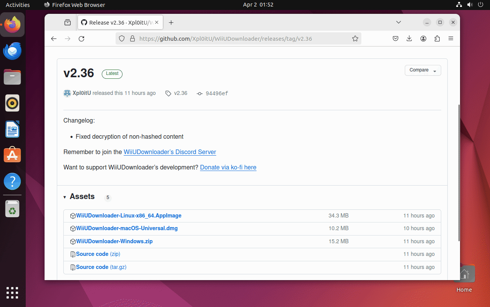Open the Firefox account menu
490x307 pixels.
point(423,38)
